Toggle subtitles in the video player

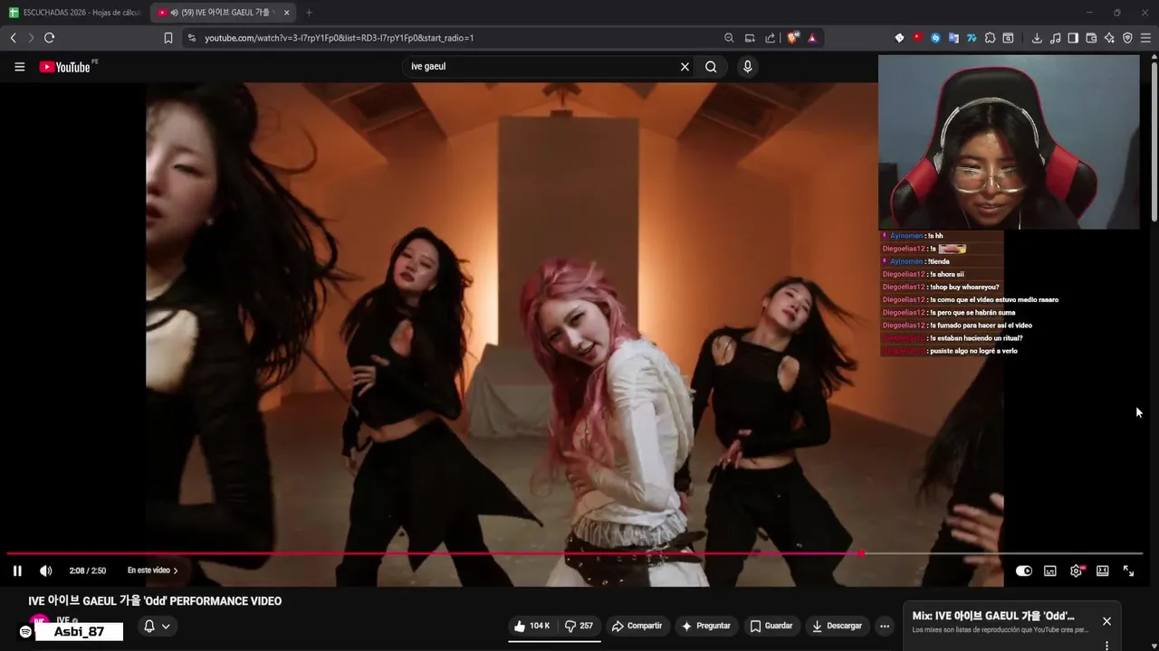[x=1050, y=571]
